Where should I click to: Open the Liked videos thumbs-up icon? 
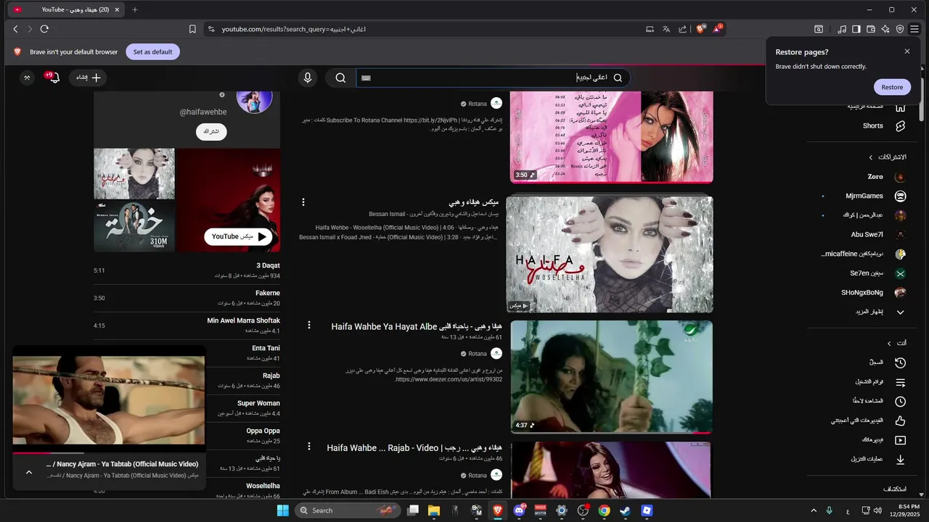[x=900, y=420]
